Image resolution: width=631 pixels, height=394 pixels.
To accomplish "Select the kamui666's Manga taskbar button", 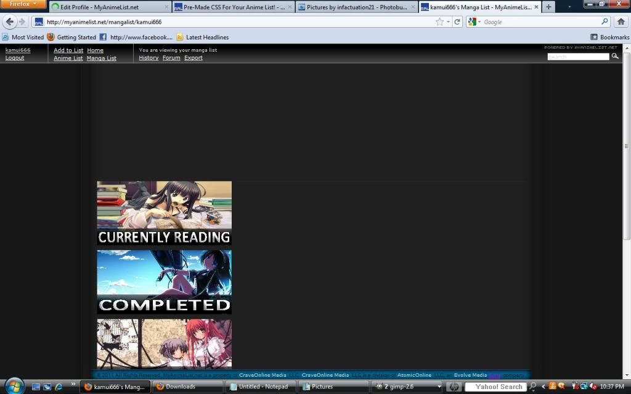I will tap(115, 387).
